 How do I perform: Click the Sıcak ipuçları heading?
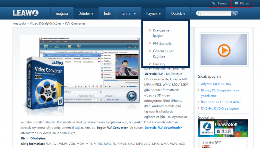[209, 76]
